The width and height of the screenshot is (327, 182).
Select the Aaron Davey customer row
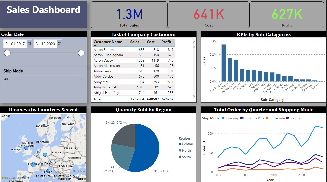click(x=103, y=60)
